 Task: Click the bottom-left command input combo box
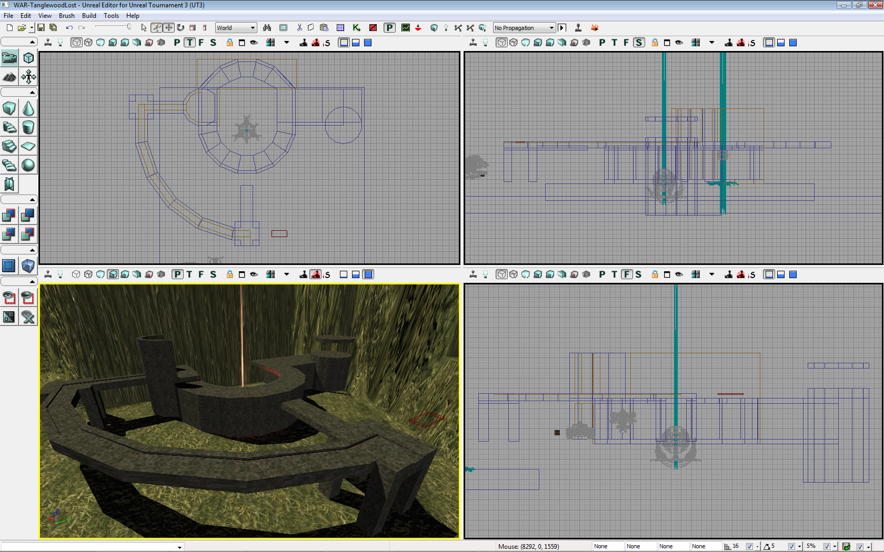pos(93,547)
